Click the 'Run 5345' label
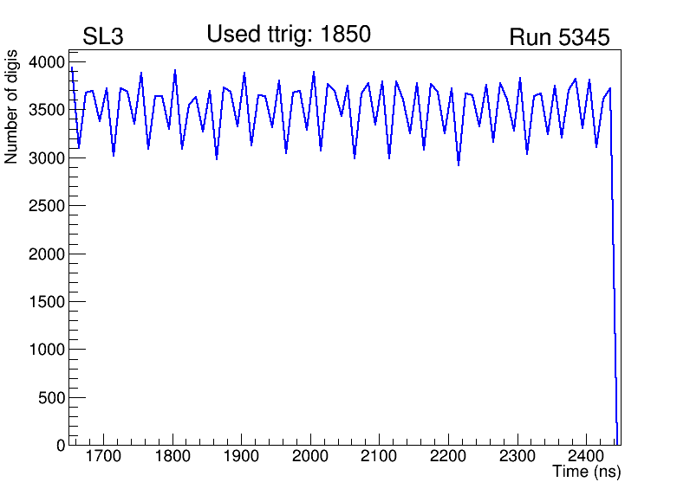Image resolution: width=690 pixels, height=495 pixels. pyautogui.click(x=559, y=37)
